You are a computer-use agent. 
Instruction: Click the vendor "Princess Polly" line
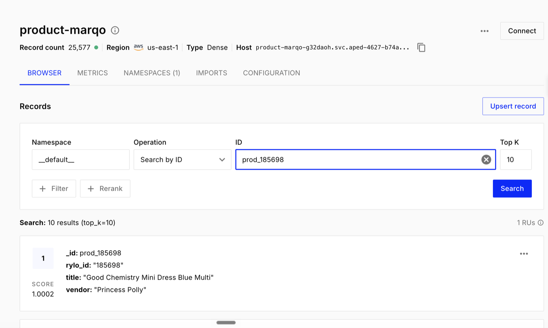[106, 290]
